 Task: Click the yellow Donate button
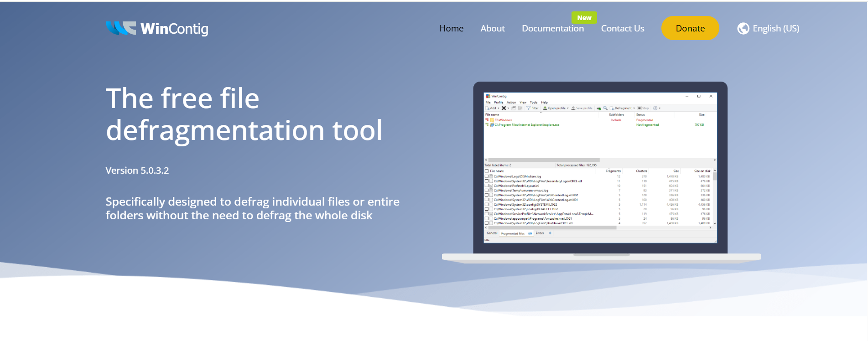pos(690,28)
